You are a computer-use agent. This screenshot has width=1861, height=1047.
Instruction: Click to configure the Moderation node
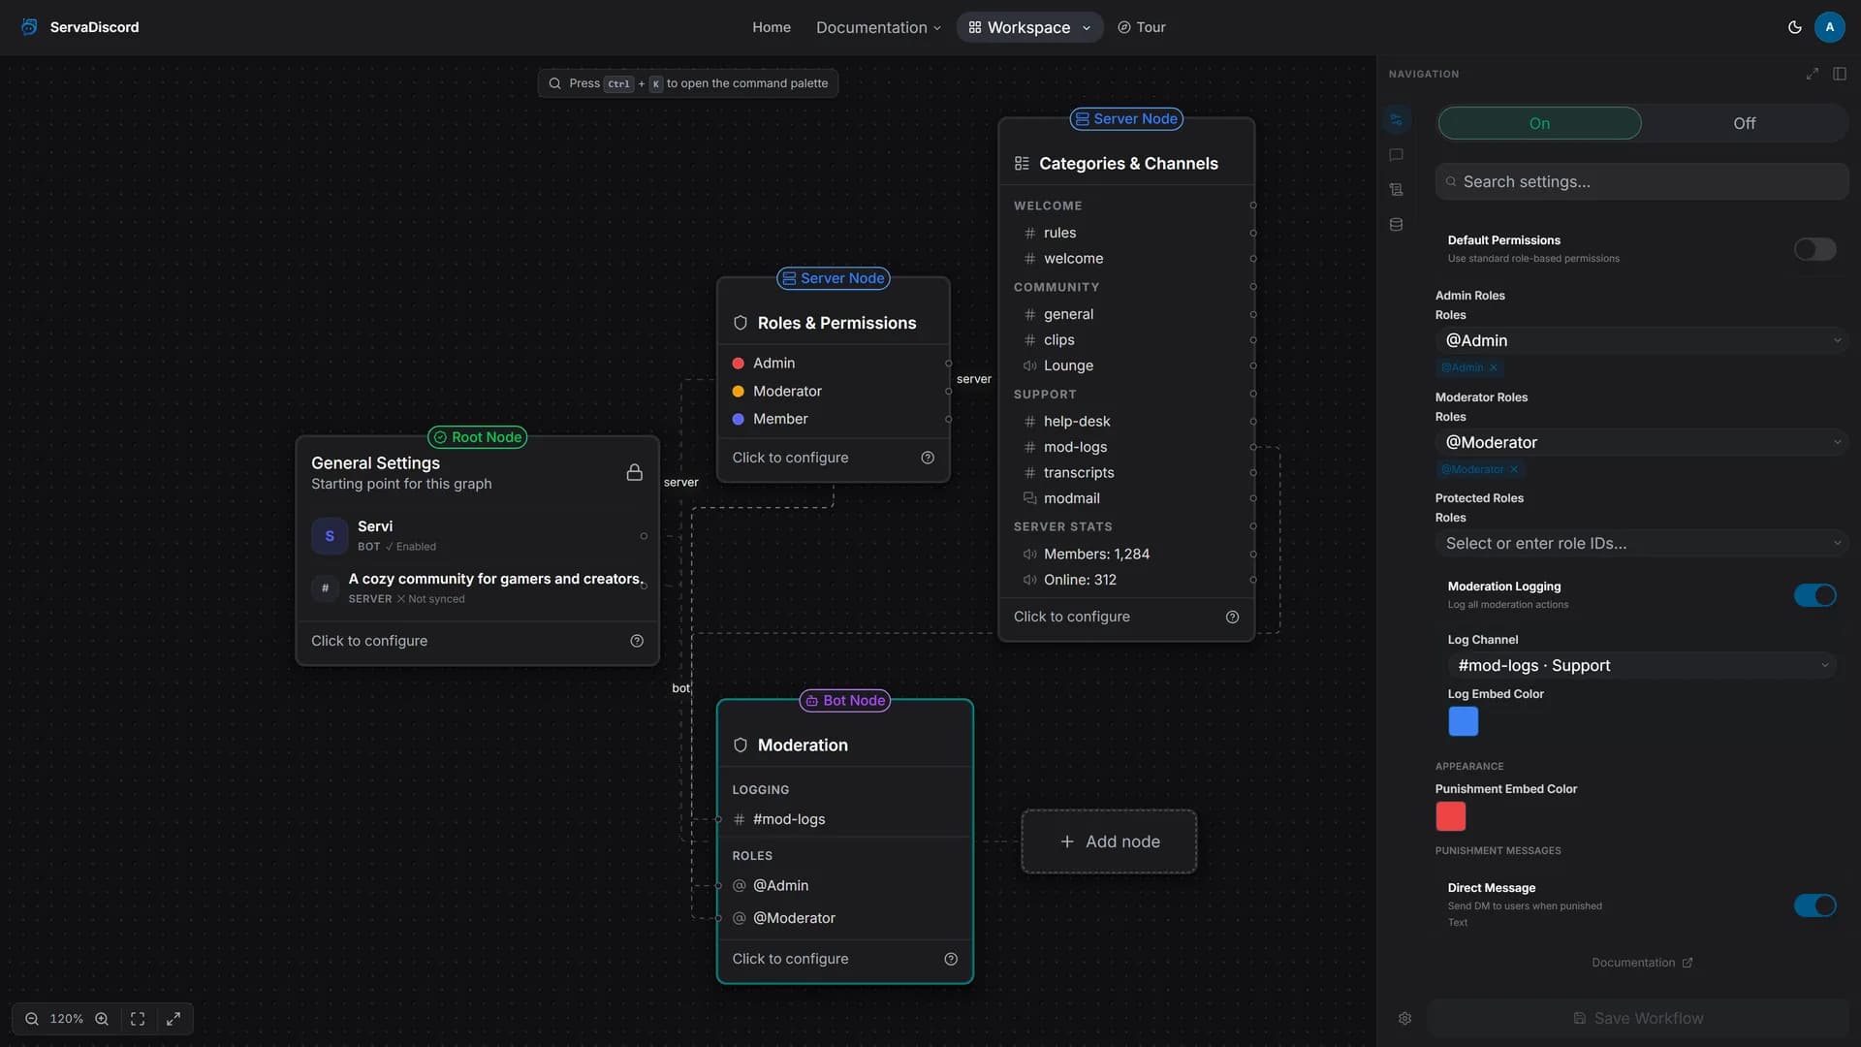(790, 959)
